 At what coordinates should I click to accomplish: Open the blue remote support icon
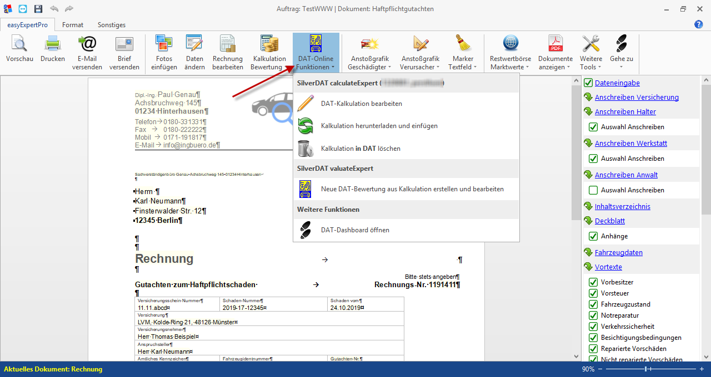tap(23, 9)
